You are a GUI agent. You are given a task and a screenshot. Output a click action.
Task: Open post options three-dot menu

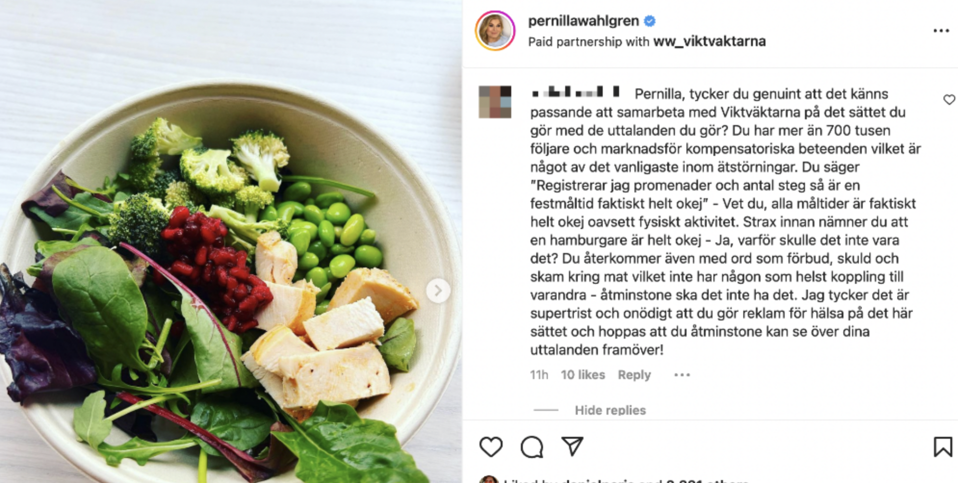click(x=941, y=31)
